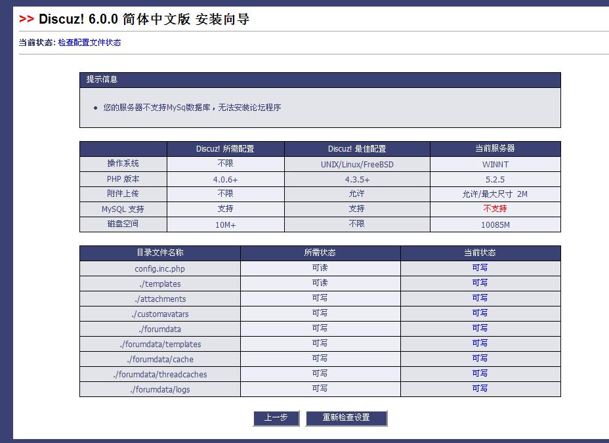
Task: Click the 可读 required status for config.inc.php
Action: 320,268
